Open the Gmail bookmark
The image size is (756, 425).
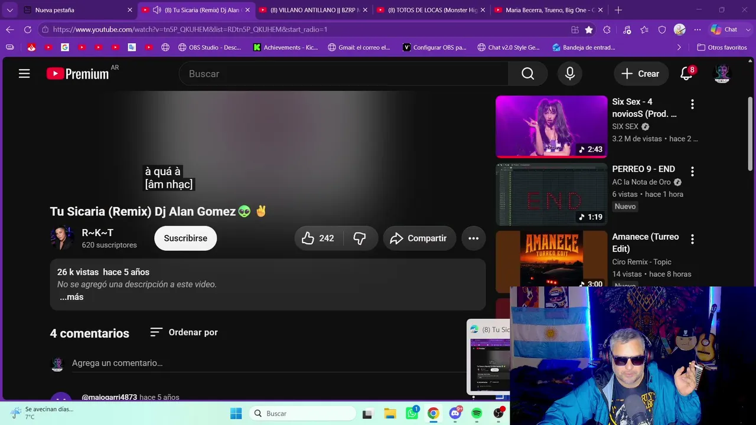pos(359,47)
